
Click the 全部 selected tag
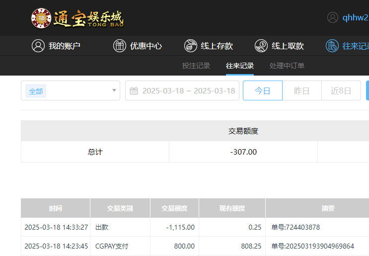click(x=36, y=91)
